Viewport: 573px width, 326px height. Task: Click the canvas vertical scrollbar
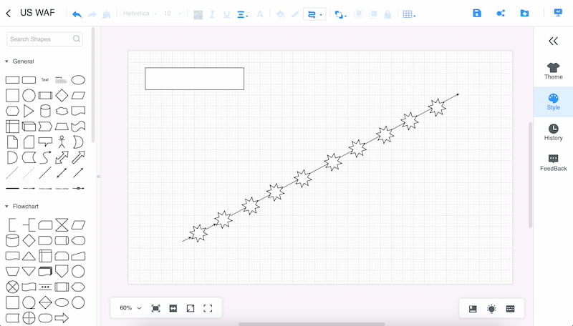[x=530, y=175]
